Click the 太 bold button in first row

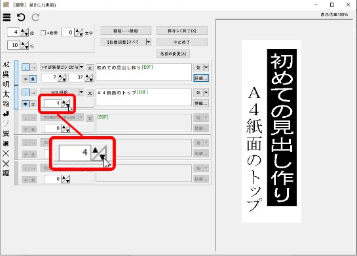[x=90, y=68]
